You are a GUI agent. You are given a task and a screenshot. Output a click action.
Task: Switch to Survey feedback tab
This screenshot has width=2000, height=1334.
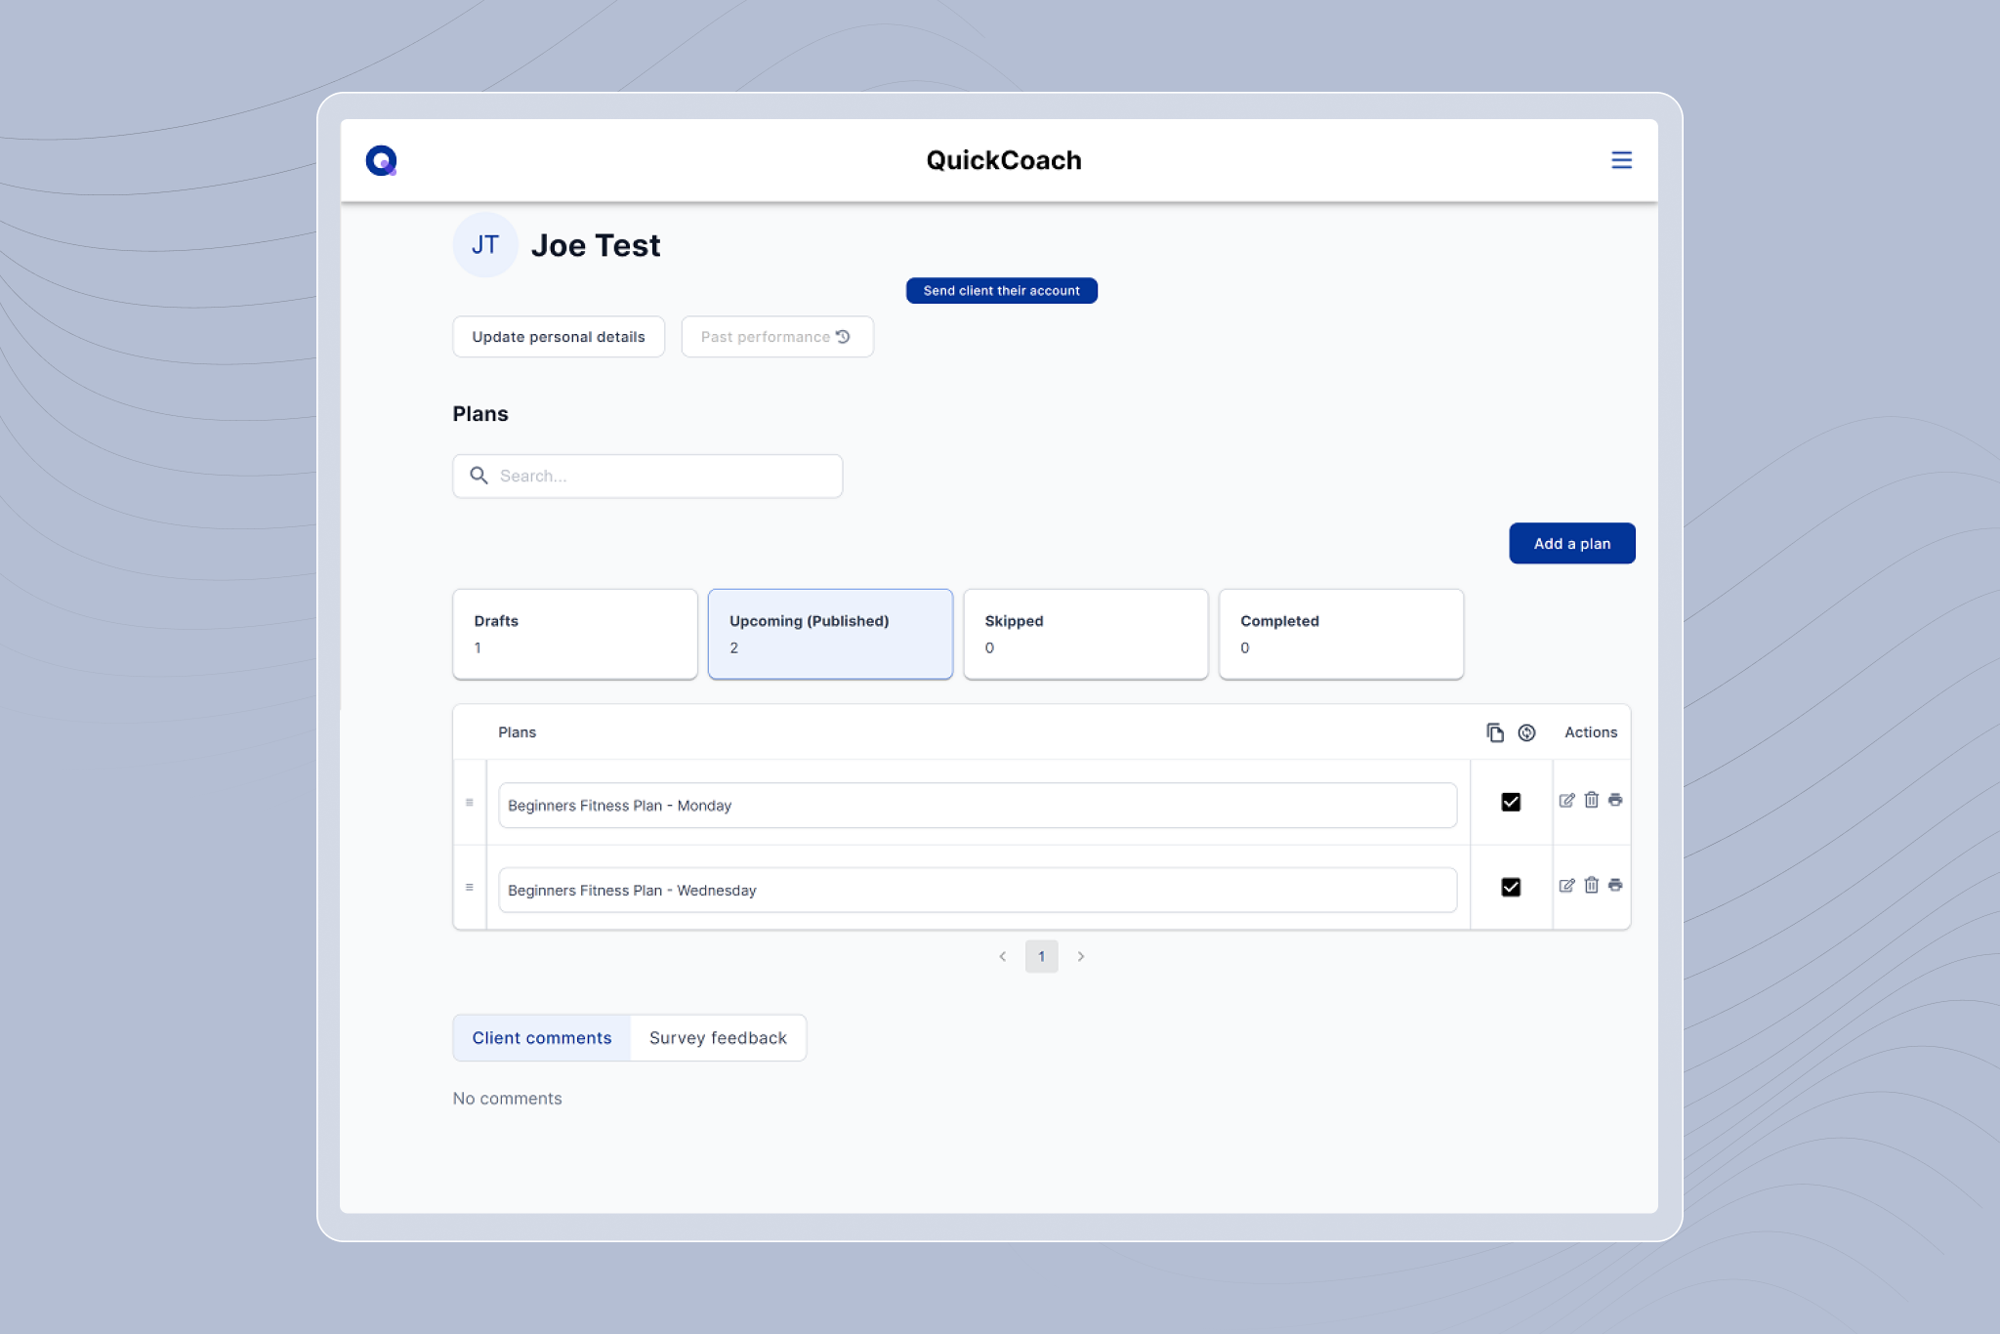pyautogui.click(x=717, y=1038)
